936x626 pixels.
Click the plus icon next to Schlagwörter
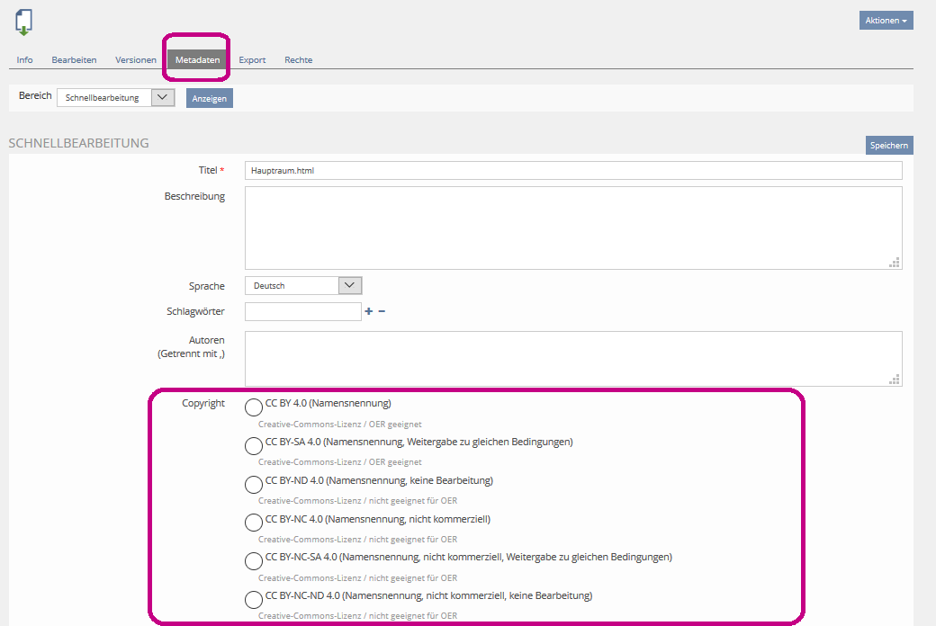pos(368,311)
